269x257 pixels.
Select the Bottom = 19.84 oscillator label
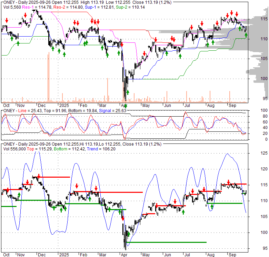click(83, 111)
